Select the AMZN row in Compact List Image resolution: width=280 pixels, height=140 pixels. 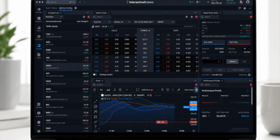(x=67, y=67)
